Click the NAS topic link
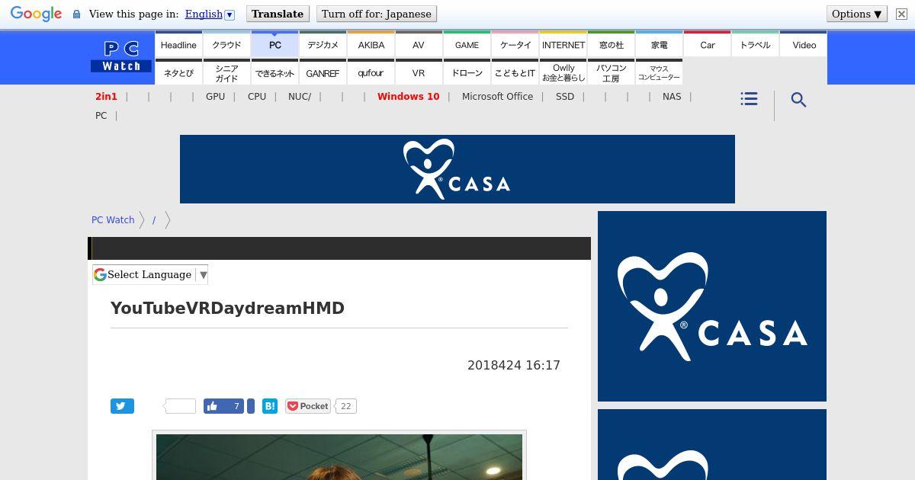The image size is (915, 480). [672, 97]
